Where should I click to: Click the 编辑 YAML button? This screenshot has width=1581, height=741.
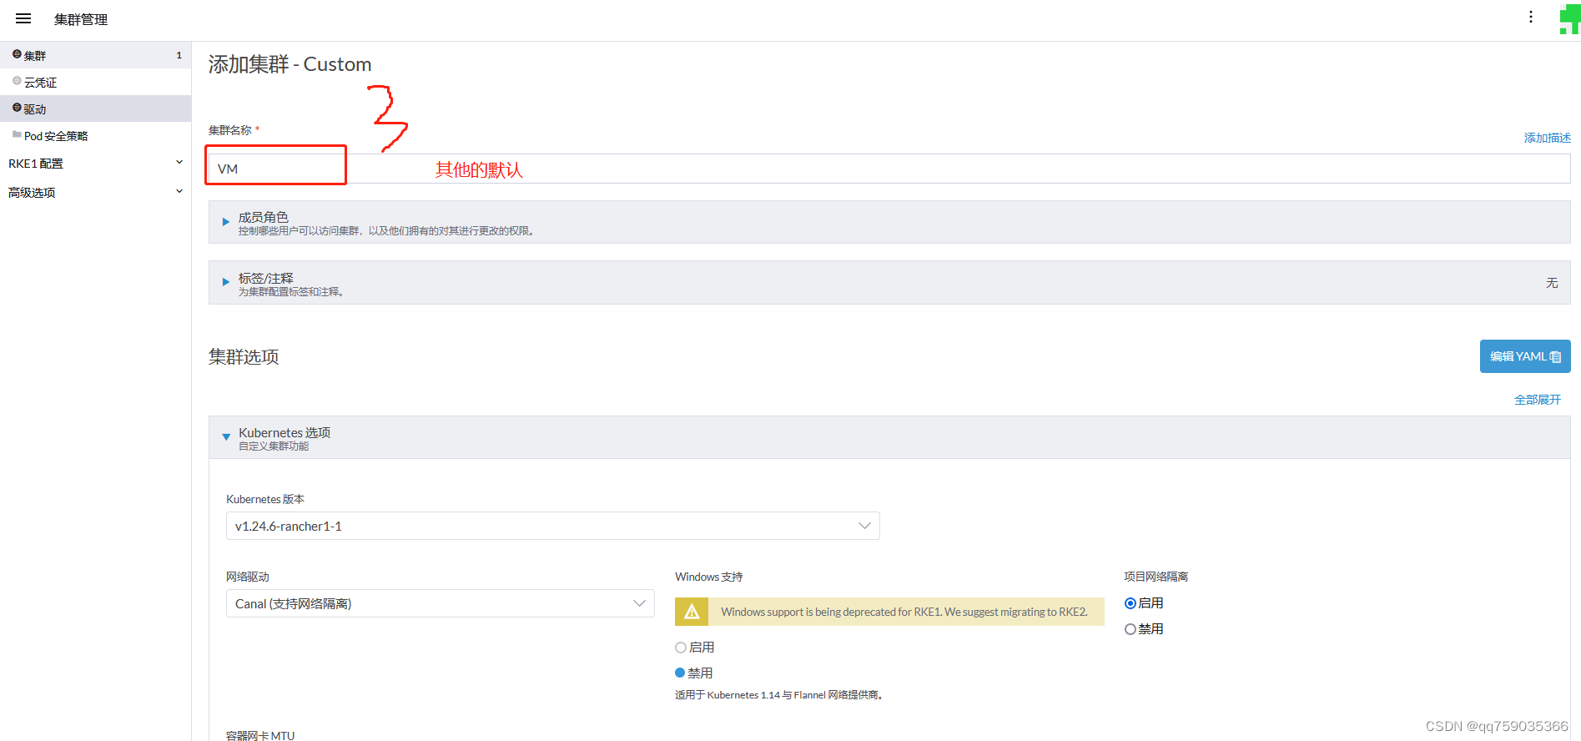pos(1525,356)
